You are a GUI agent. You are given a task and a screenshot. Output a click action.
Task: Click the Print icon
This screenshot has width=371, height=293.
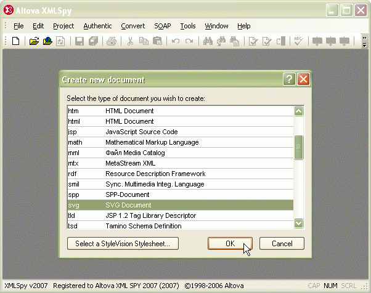112,41
